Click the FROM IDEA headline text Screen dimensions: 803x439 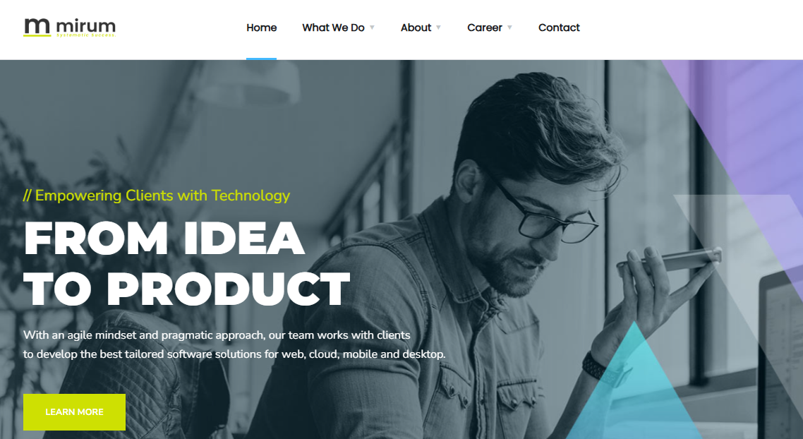pos(164,238)
